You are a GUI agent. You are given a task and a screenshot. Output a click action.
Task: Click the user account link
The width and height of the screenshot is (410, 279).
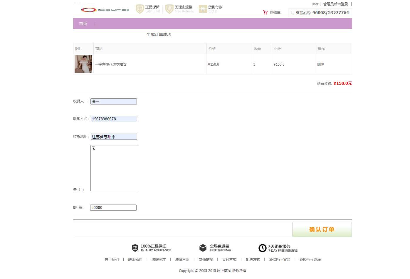315,4
